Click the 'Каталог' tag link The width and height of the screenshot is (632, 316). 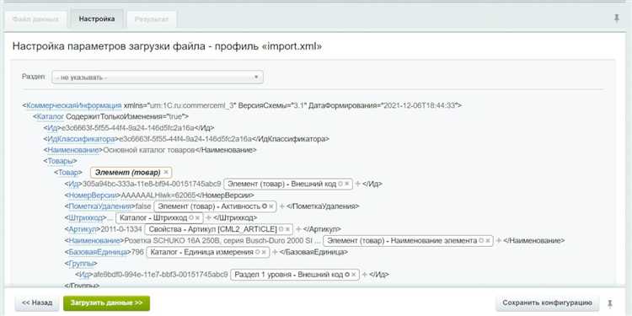[x=51, y=116]
